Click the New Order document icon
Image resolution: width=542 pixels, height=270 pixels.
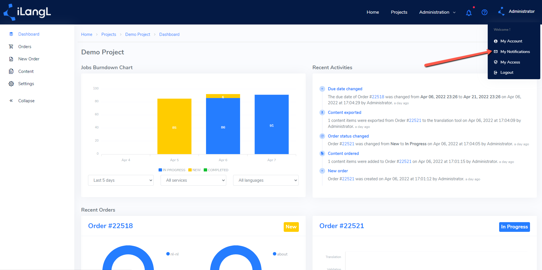pyautogui.click(x=11, y=59)
